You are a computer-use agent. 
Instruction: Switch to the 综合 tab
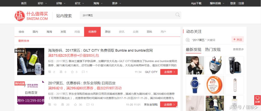click(x=21, y=32)
